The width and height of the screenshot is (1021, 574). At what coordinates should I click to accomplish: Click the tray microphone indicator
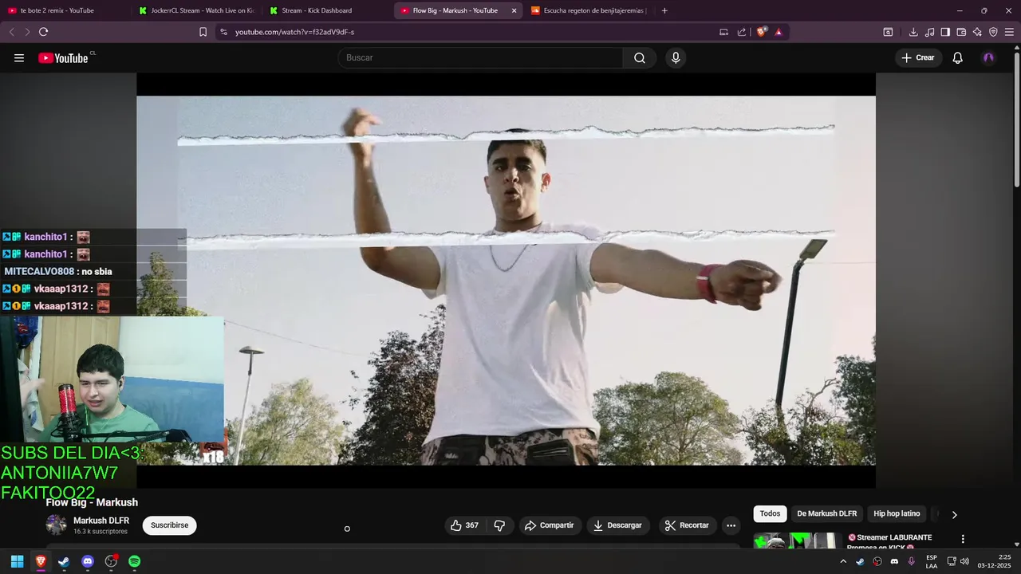coord(911,561)
